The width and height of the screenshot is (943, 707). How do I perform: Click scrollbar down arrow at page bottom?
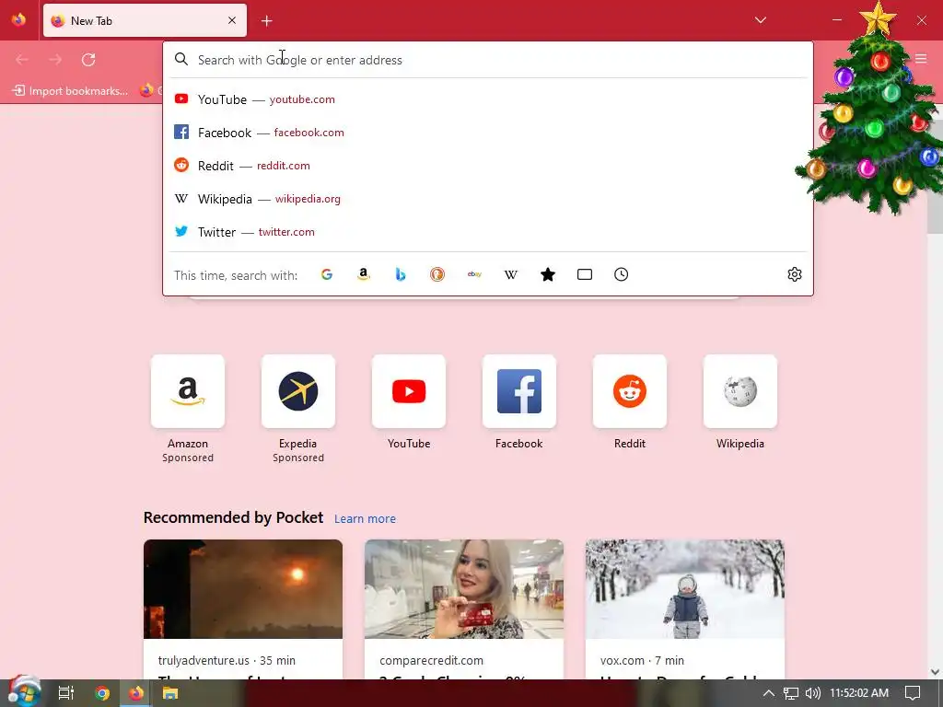(x=935, y=671)
